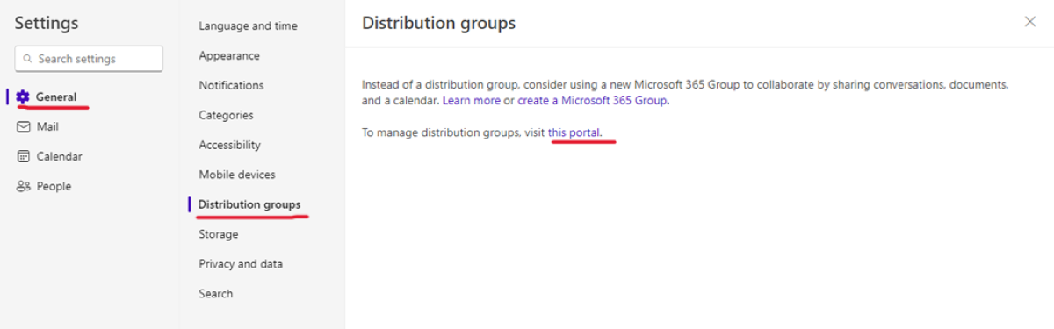The image size is (1054, 329).
Task: Open the Language and time settings
Action: pyautogui.click(x=248, y=25)
